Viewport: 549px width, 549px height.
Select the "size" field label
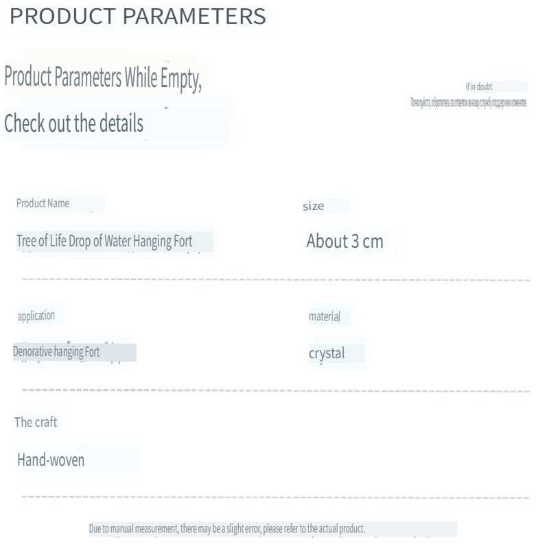(x=314, y=206)
